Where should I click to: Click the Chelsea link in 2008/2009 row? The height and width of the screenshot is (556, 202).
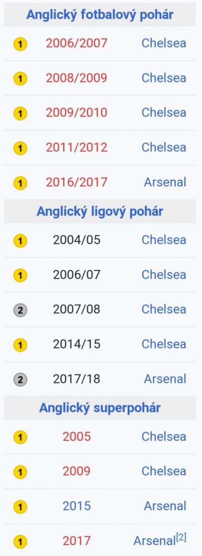point(164,78)
